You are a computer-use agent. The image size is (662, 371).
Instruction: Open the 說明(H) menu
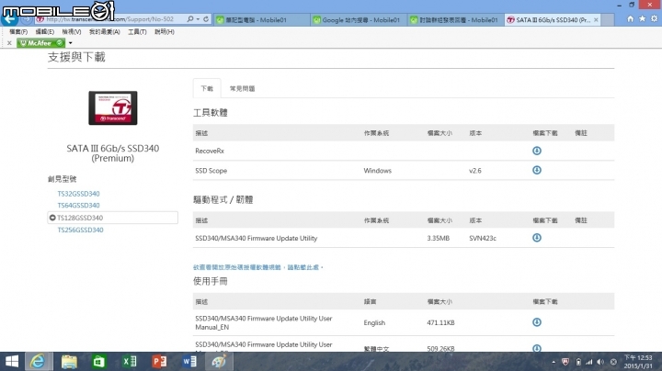point(165,31)
